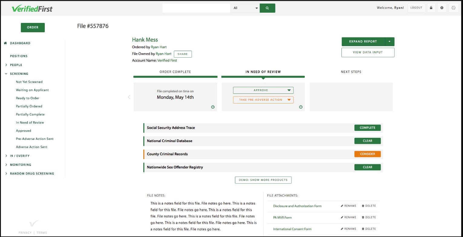Click the clock icon in Order Complete panel
This screenshot has width=463, height=237.
tap(213, 107)
